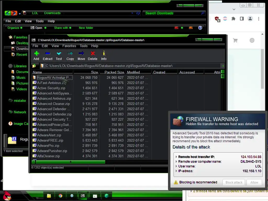This screenshot has width=268, height=201.
Task: Open Explorer address history dropdown
Action: [x=132, y=13]
